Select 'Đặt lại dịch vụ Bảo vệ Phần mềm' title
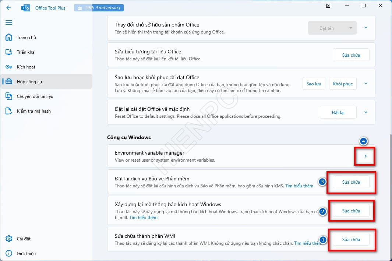The width and height of the screenshot is (392, 261). (x=152, y=179)
